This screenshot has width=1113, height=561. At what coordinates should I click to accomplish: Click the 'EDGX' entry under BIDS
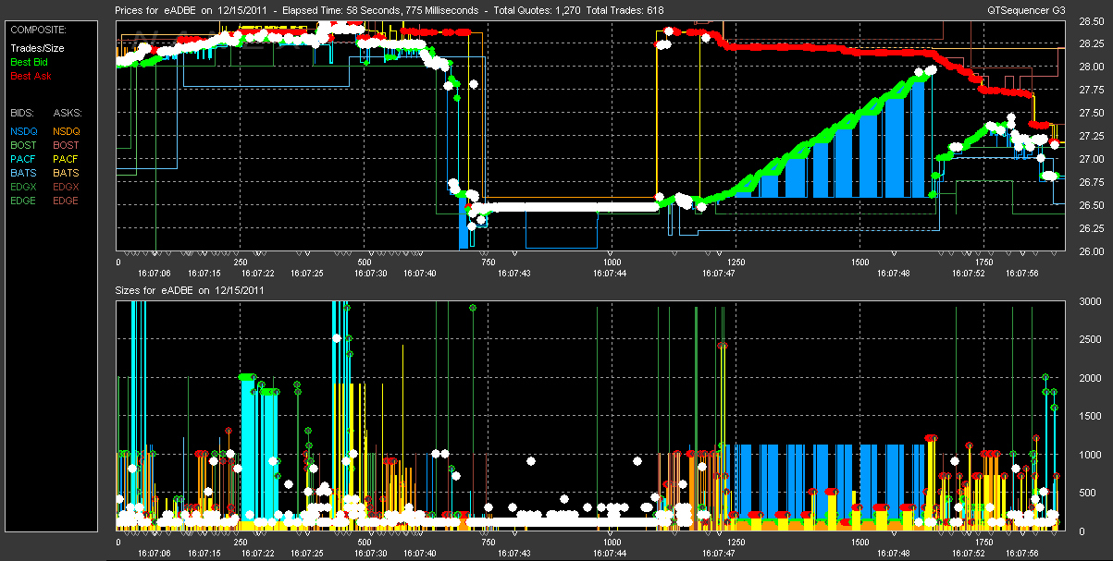[x=24, y=187]
